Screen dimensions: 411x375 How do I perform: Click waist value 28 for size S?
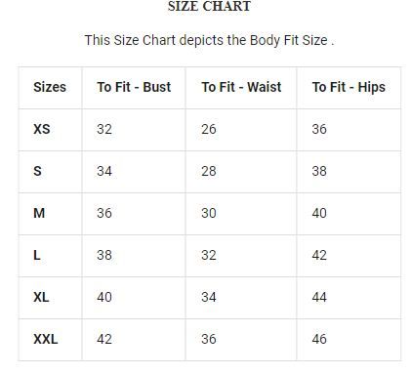coord(209,171)
